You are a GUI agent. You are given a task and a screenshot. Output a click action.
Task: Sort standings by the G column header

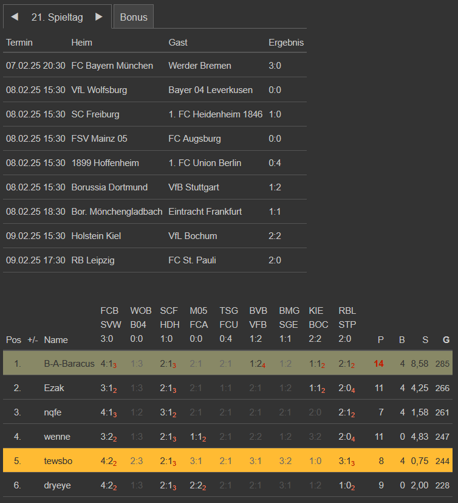(446, 340)
